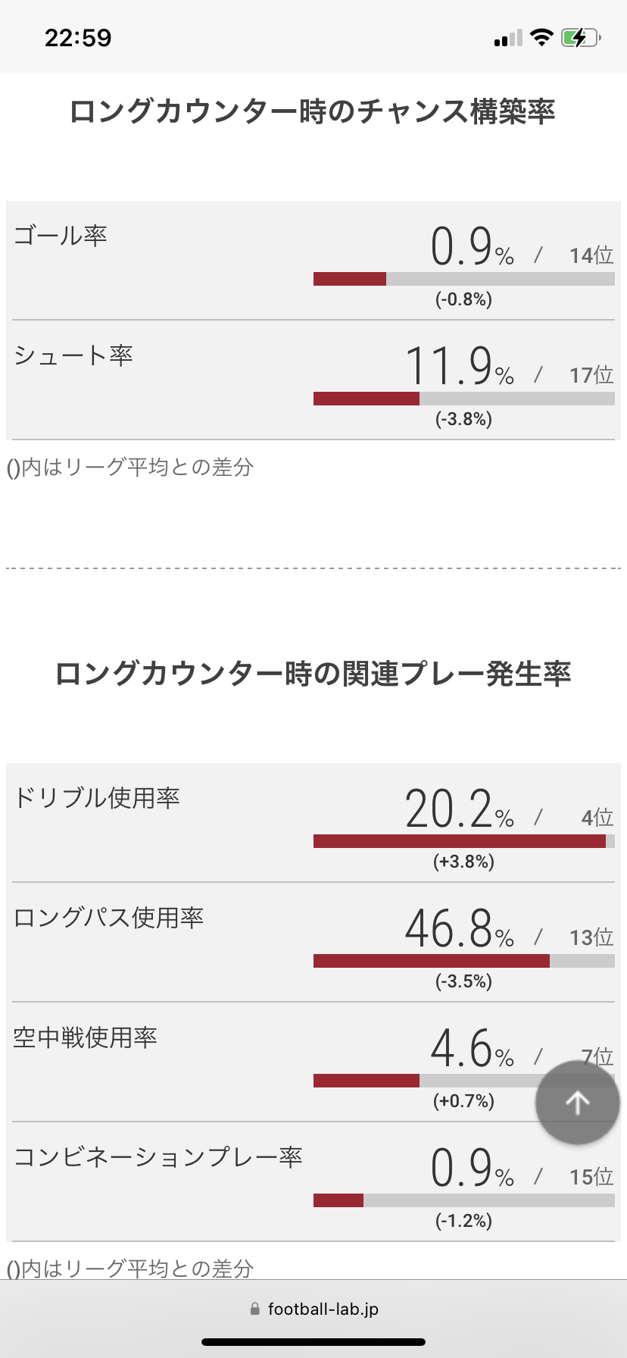Tap the ロングカウンター時の関連プレー発生率 heading

313,674
